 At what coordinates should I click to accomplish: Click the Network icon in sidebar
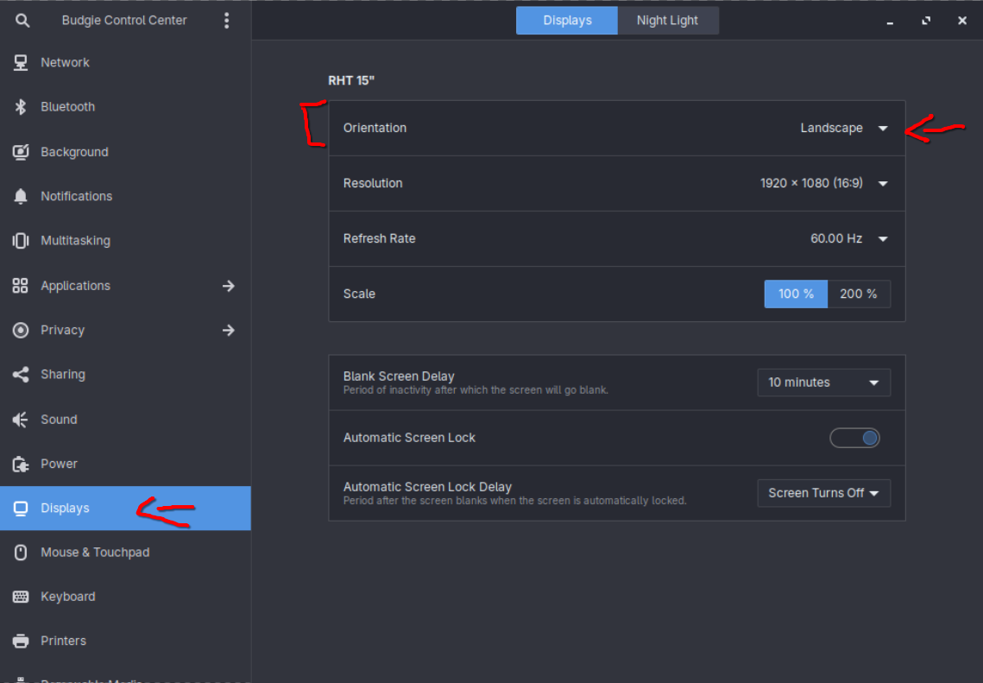(21, 62)
